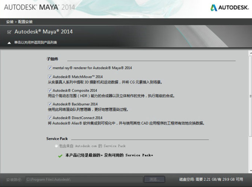Click the DirectConnect Alias description text
The height and width of the screenshot is (187, 252).
pos(126,123)
